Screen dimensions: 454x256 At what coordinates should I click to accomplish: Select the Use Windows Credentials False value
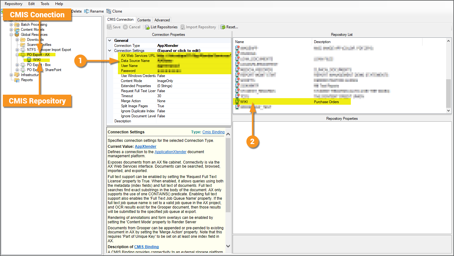[x=194, y=76]
